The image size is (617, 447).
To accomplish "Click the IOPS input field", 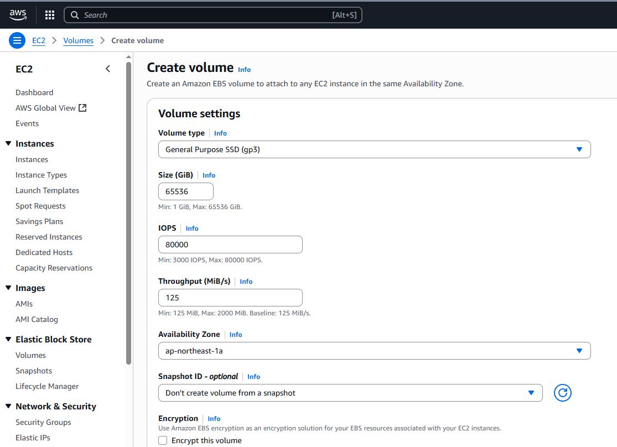I will pos(230,245).
